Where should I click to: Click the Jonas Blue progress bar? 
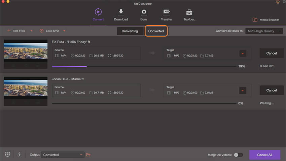144,103
